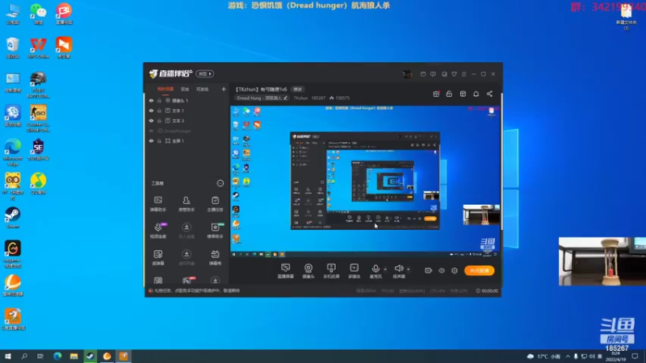Select the first scene tab in left panel
The image size is (646, 363).
click(166, 89)
